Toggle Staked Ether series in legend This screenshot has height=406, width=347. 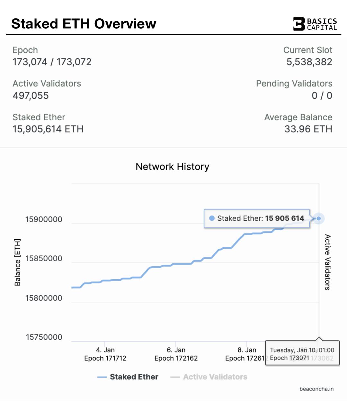click(128, 377)
